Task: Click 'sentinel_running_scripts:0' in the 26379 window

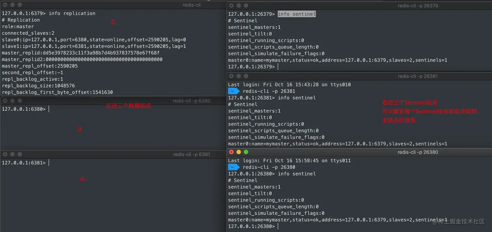Action: (266, 40)
